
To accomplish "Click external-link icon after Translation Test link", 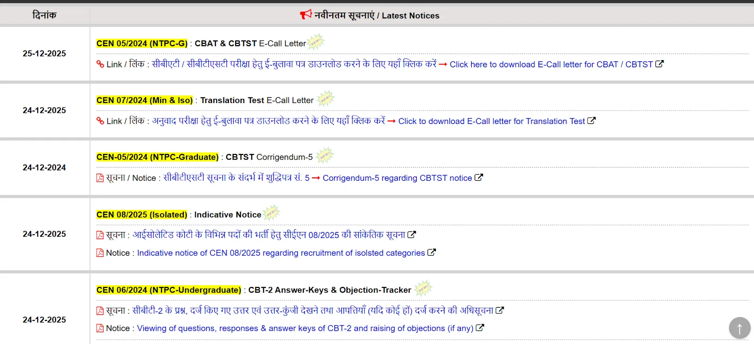I will [591, 120].
